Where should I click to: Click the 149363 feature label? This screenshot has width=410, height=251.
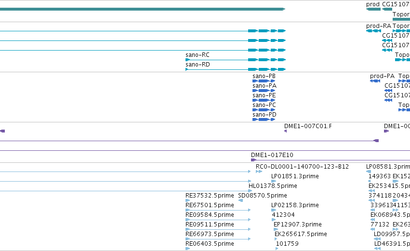point(380,176)
